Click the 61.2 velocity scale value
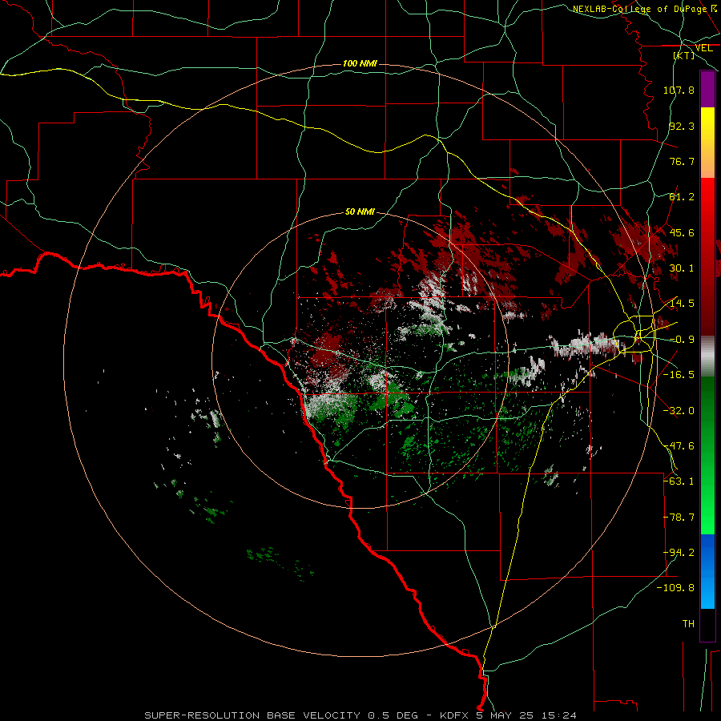The width and height of the screenshot is (721, 721). coord(682,197)
